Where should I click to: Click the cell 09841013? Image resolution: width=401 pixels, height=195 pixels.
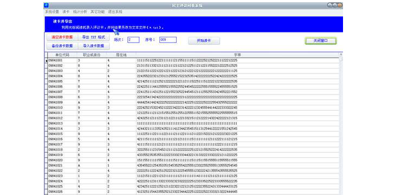click(x=62, y=123)
